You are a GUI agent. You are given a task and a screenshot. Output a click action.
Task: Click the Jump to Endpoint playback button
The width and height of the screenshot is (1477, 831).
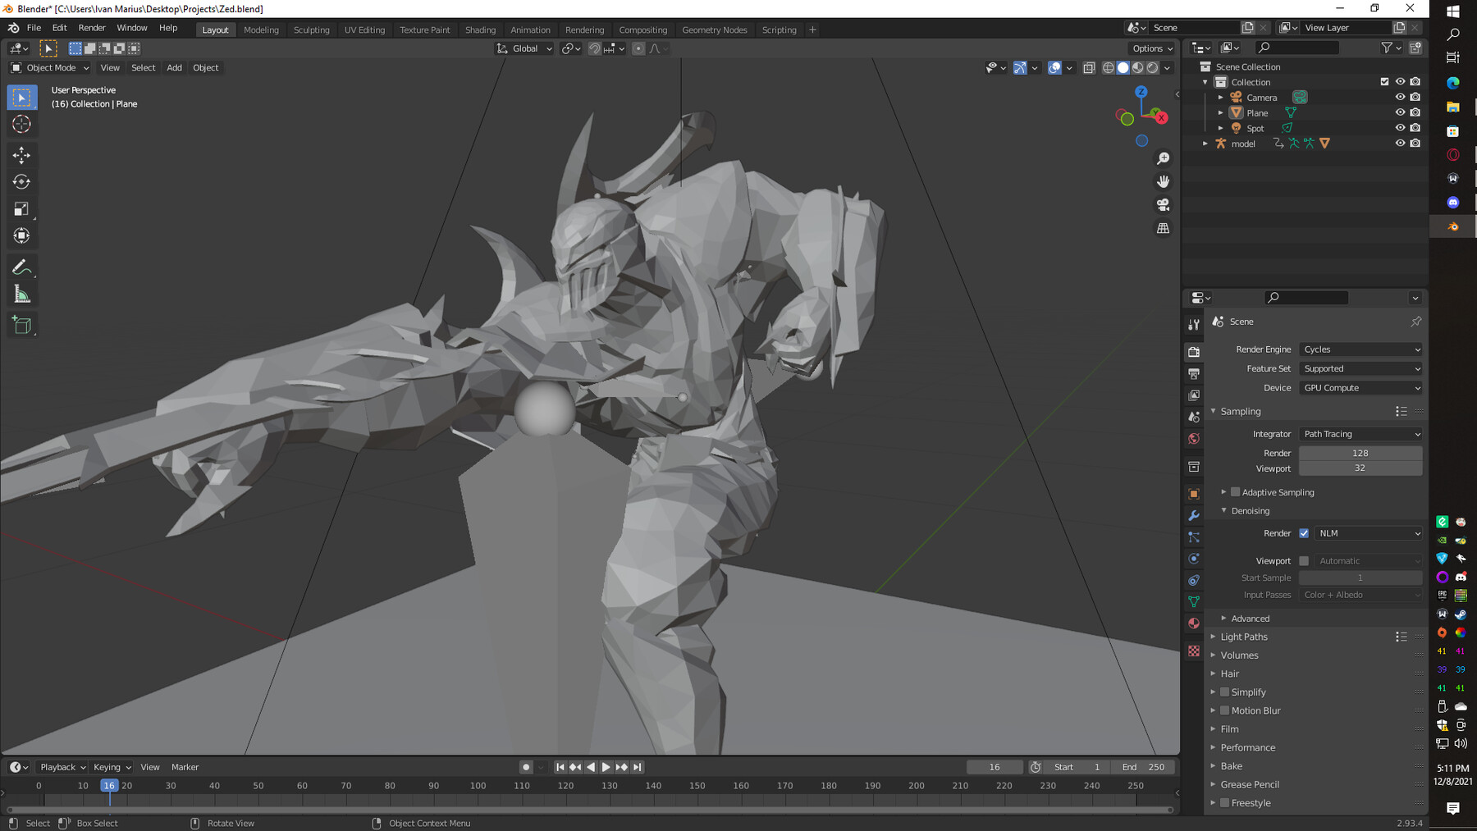[638, 767]
